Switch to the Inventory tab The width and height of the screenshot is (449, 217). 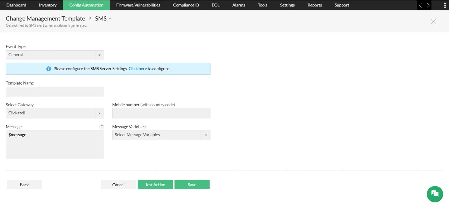(x=48, y=5)
